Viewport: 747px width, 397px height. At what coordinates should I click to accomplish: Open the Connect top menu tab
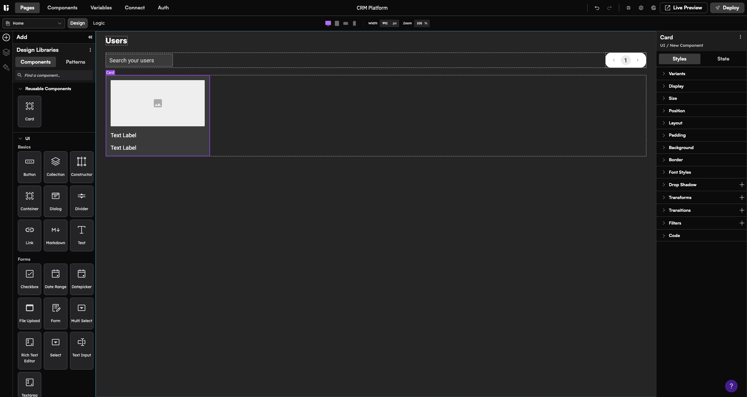coord(135,8)
